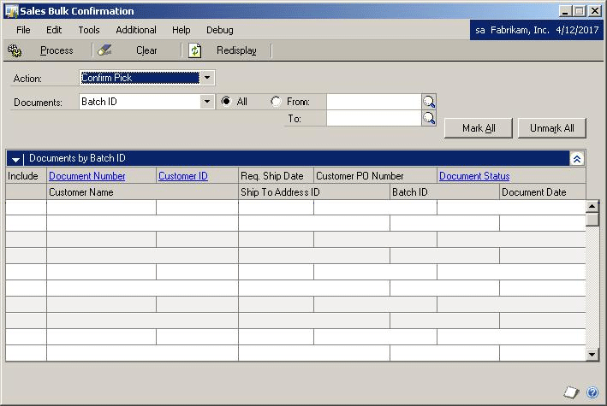Open the Action dropdown list
Viewport: 607px width, 406px height.
click(x=207, y=78)
